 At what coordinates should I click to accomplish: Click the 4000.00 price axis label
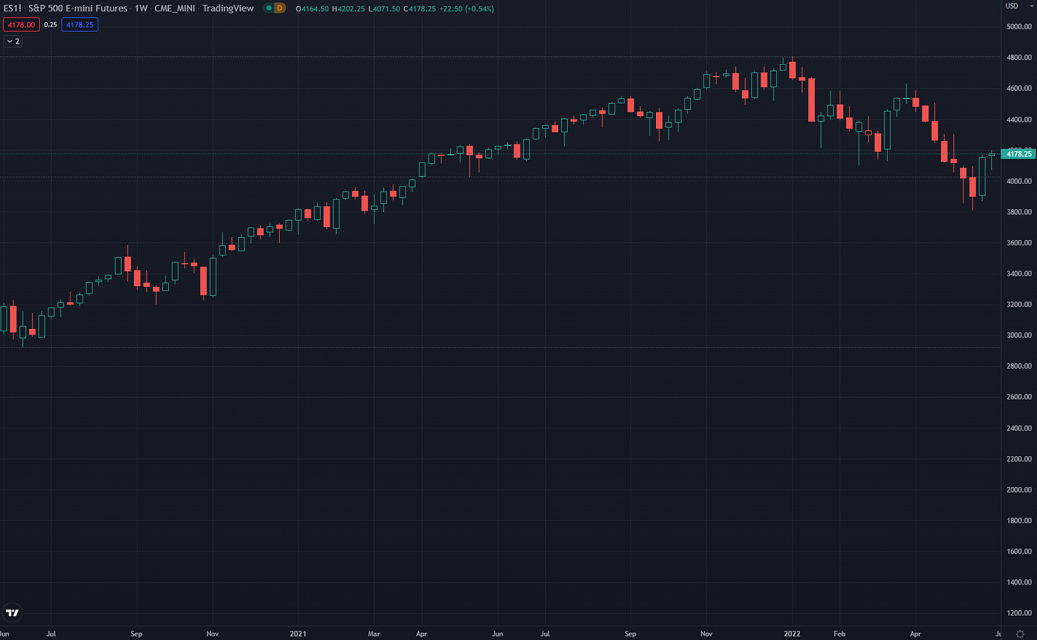click(1018, 181)
